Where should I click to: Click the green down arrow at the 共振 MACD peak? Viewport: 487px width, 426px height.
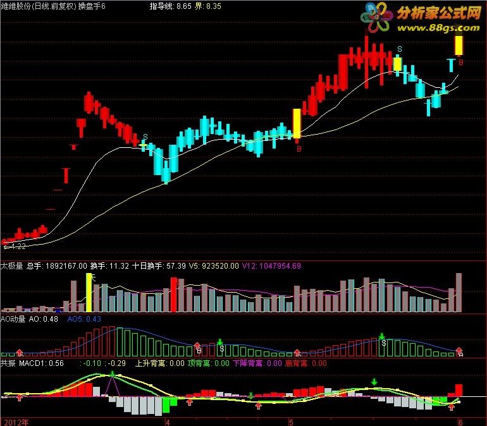(x=113, y=374)
